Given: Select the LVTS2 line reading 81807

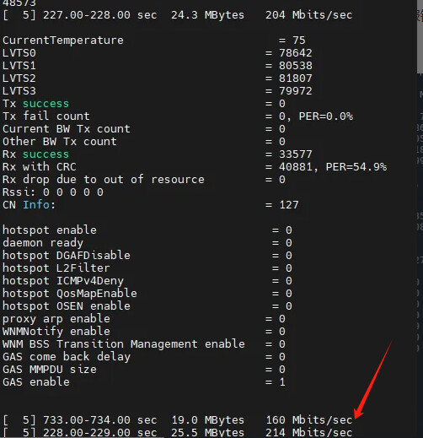Looking at the screenshot, I should click(158, 78).
